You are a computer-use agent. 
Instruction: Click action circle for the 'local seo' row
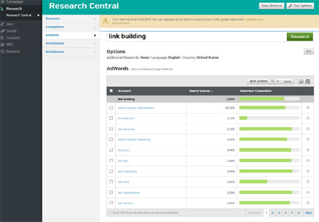pyautogui.click(x=307, y=150)
